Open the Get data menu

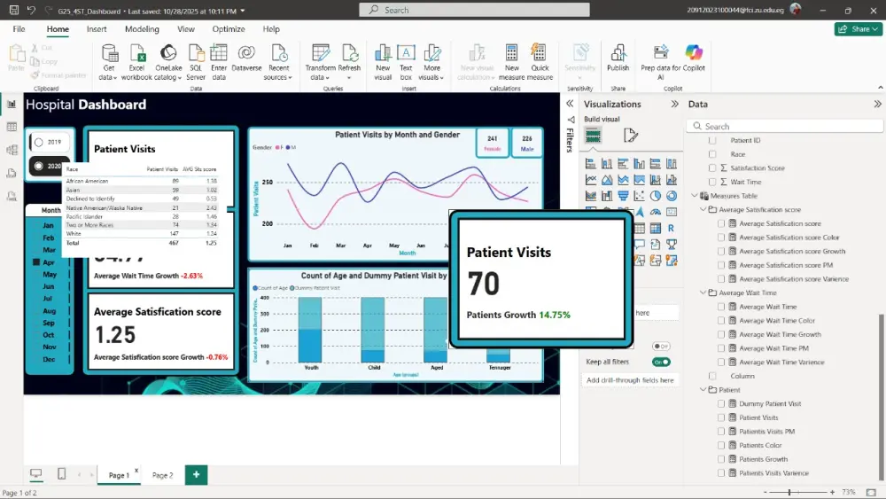pyautogui.click(x=108, y=62)
